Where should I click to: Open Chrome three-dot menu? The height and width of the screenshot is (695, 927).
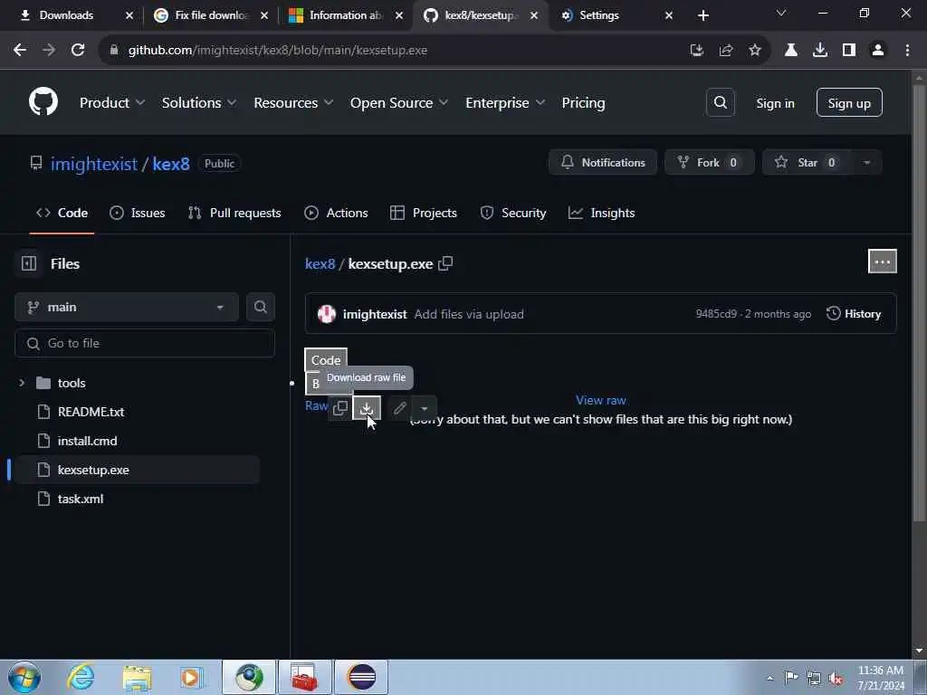coord(907,51)
